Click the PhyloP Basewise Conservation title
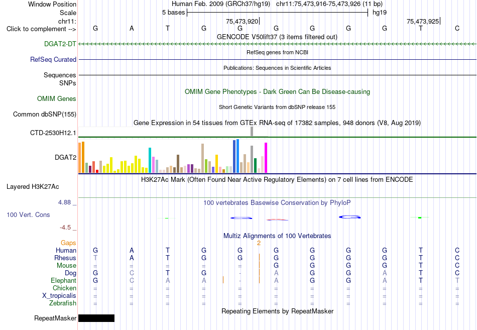 (x=277, y=202)
